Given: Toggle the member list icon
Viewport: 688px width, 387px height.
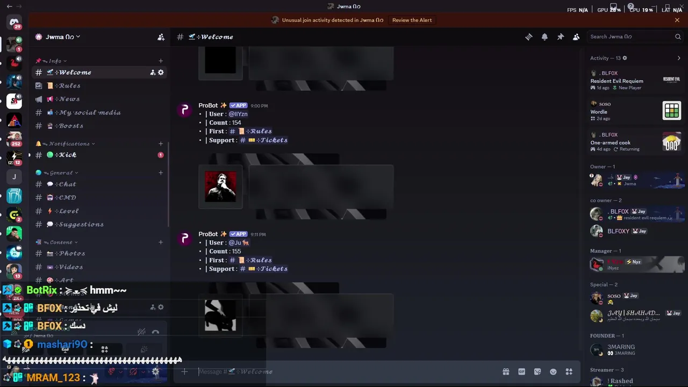Looking at the screenshot, I should click(576, 37).
